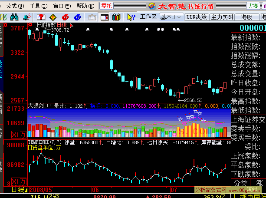Image resolution: width=266 pixels, height=198 pixels.
Task: Click the 量比: 1.102 indicator value
Action: tap(70, 106)
